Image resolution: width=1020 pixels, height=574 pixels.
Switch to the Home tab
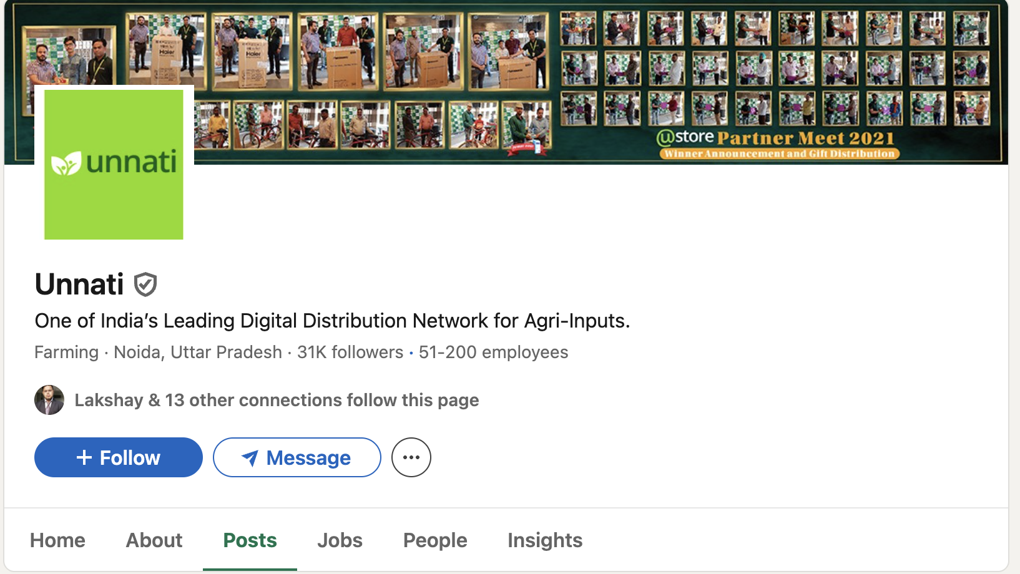click(x=57, y=540)
